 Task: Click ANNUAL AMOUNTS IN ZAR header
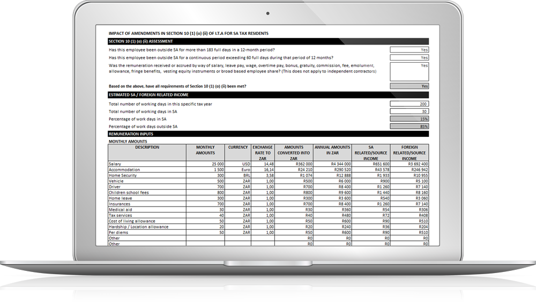click(x=333, y=152)
